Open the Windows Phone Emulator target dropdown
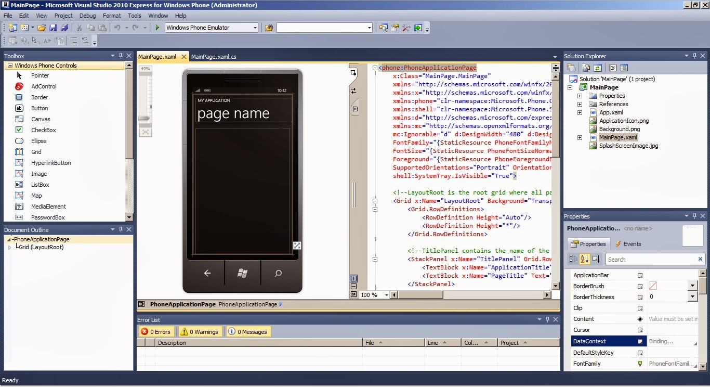Screen dimensions: 710x387 255,28
